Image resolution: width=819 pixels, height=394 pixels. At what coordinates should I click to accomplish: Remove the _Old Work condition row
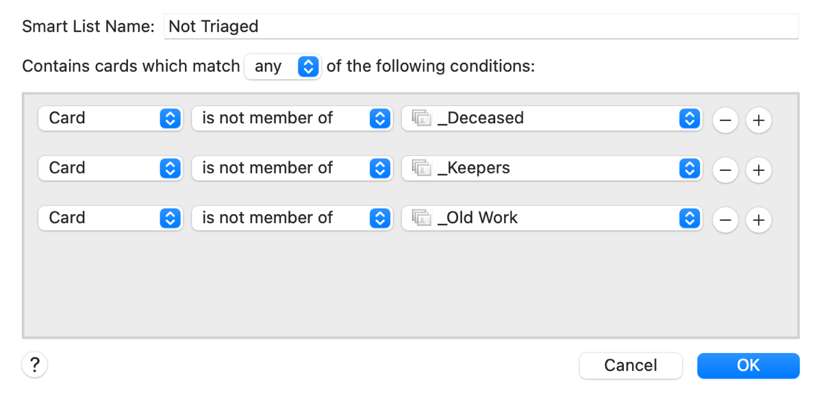pos(725,220)
